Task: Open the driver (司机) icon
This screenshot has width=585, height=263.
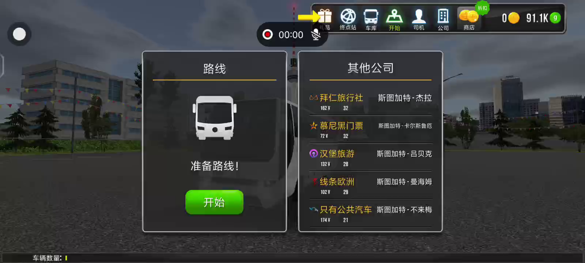Action: click(x=419, y=17)
